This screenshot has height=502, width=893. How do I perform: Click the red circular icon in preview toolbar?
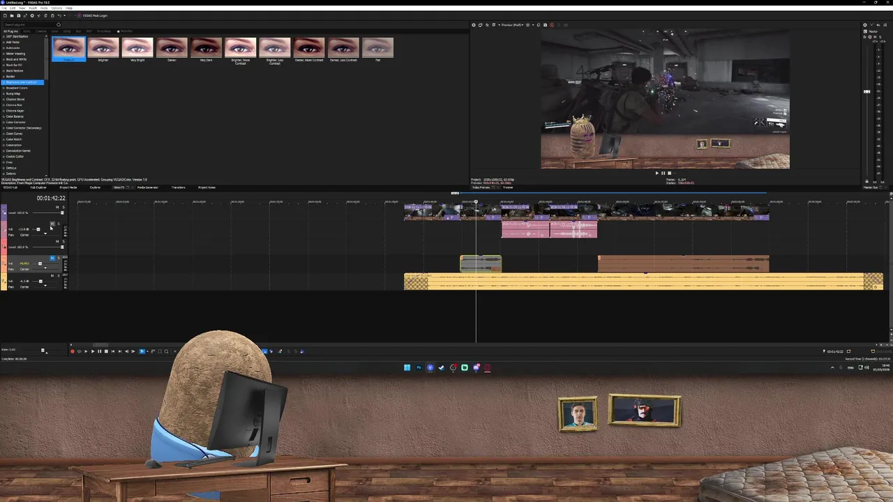pos(552,25)
